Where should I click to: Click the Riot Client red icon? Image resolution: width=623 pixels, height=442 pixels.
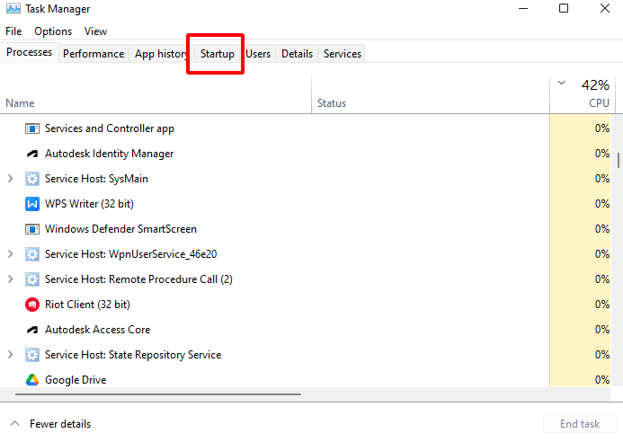(x=32, y=305)
